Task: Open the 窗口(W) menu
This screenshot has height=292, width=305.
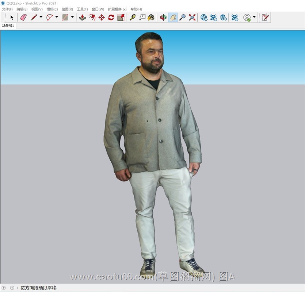Action: [98, 9]
